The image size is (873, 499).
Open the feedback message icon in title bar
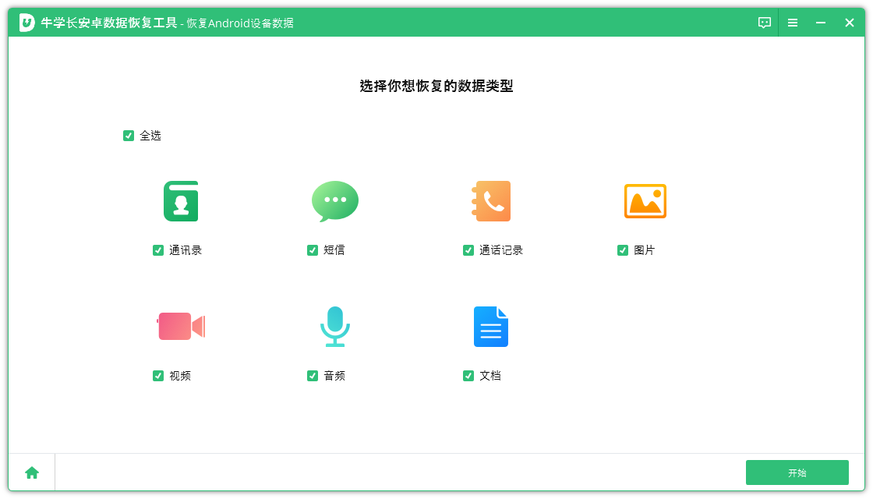tap(764, 23)
